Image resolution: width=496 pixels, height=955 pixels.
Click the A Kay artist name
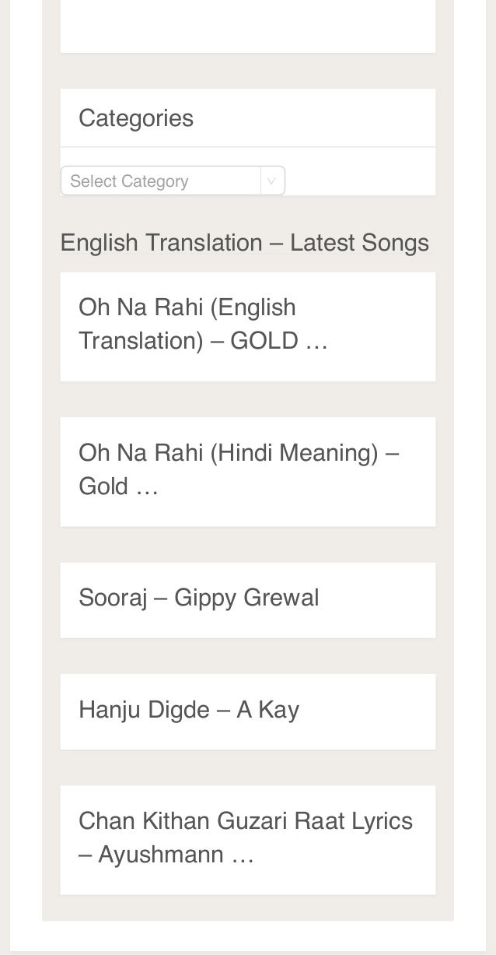coord(267,710)
